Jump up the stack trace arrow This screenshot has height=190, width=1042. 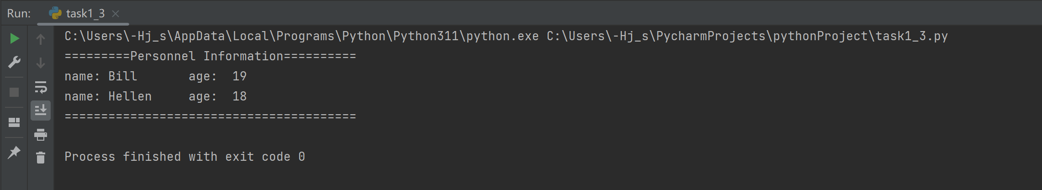41,40
